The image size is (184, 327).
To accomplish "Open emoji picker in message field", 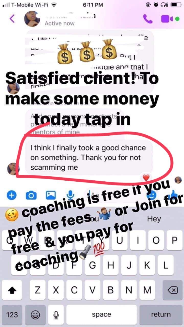I will 152,195.
